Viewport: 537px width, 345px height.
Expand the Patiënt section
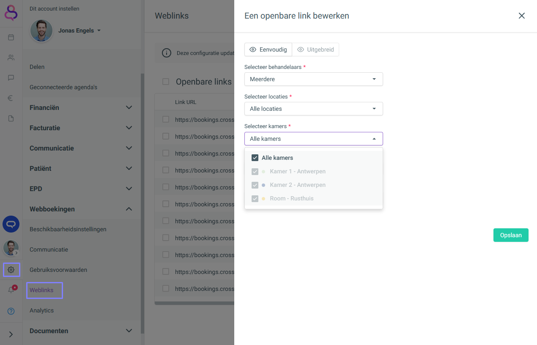click(x=81, y=168)
